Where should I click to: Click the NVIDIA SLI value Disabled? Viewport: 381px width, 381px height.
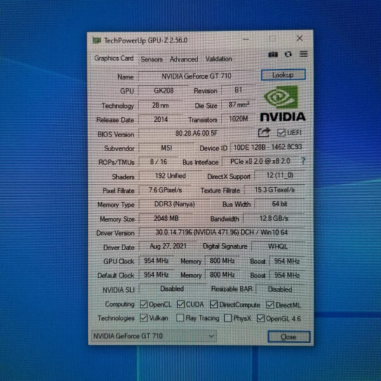click(x=172, y=289)
